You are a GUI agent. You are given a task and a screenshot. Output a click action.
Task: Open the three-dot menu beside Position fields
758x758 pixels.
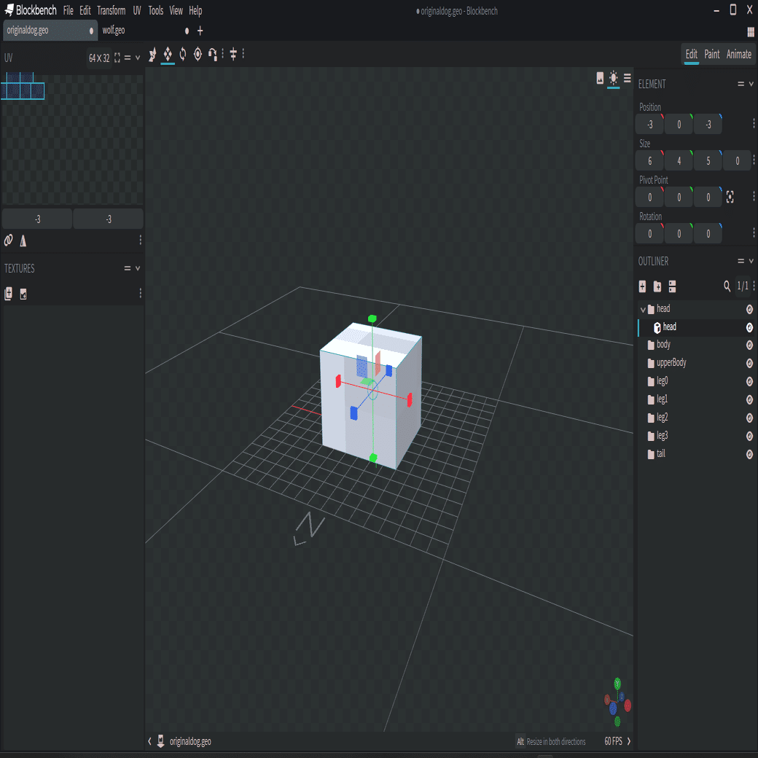[753, 124]
